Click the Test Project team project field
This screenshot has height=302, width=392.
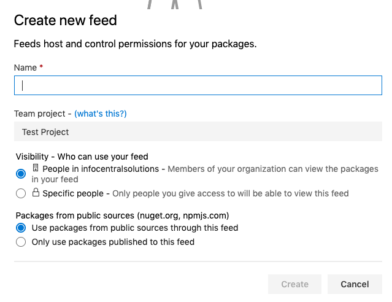(x=198, y=131)
